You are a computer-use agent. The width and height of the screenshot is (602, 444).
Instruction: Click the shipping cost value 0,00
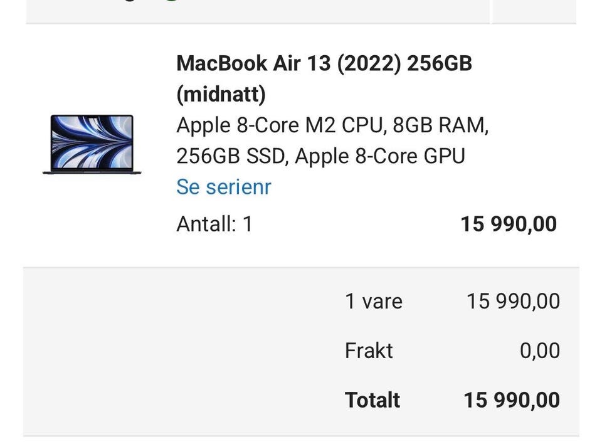pyautogui.click(x=539, y=351)
